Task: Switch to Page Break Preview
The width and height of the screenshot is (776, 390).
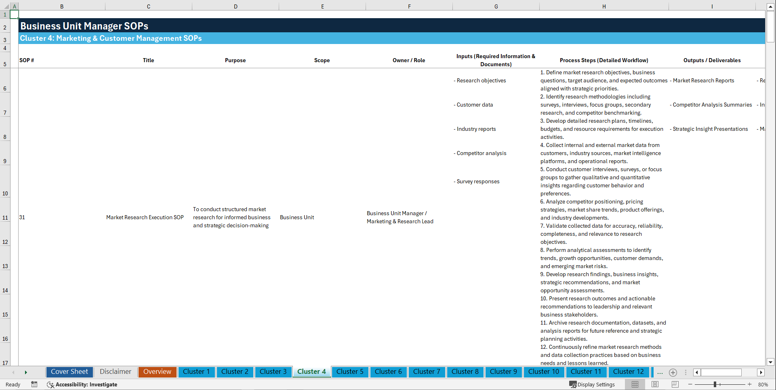Action: pos(675,384)
